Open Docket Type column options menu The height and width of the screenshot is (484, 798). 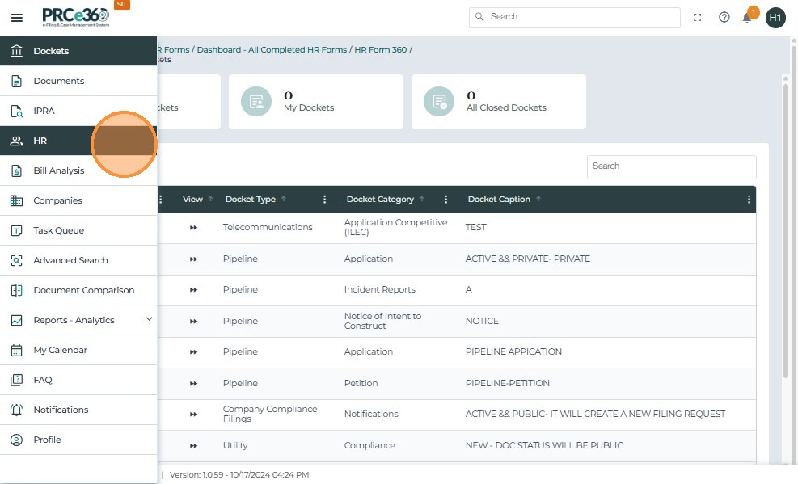325,200
